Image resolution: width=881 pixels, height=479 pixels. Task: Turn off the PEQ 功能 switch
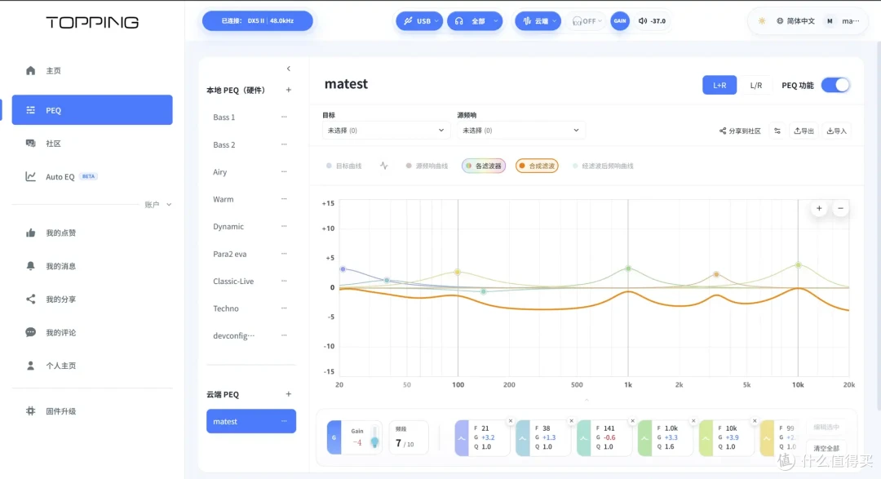(835, 86)
